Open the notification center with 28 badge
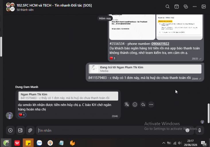The image size is (210, 147). (x=204, y=143)
